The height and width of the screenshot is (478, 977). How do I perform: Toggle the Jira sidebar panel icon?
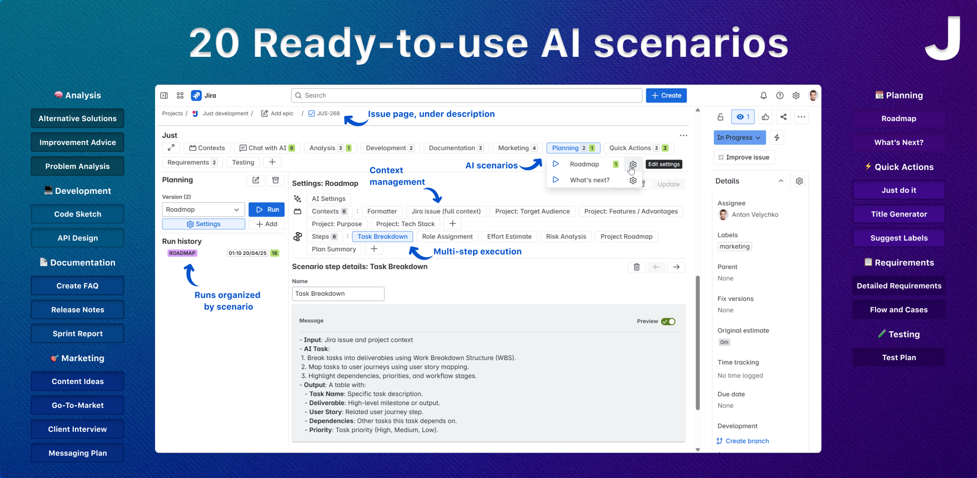tap(164, 96)
